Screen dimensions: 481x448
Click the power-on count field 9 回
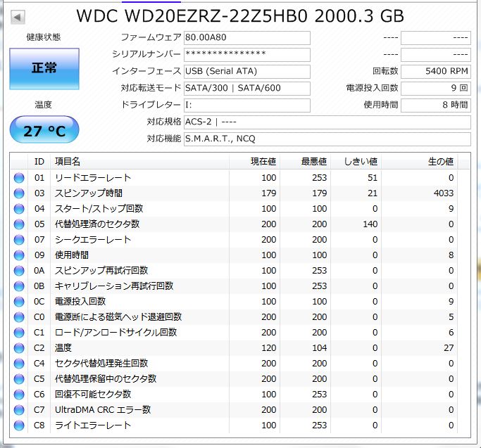click(x=436, y=88)
